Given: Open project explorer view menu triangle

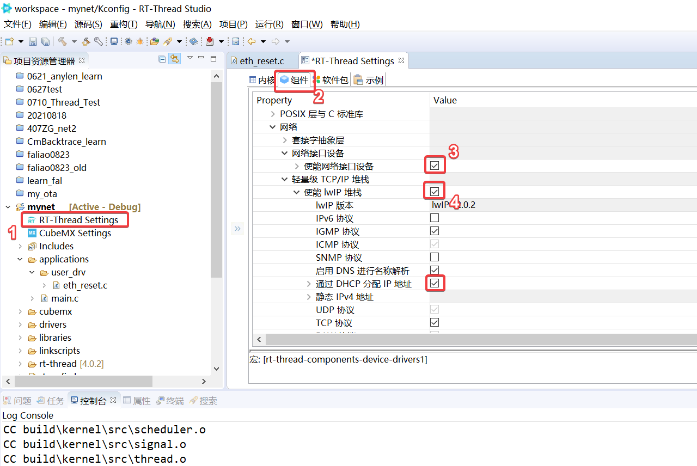Looking at the screenshot, I should click(x=190, y=58).
